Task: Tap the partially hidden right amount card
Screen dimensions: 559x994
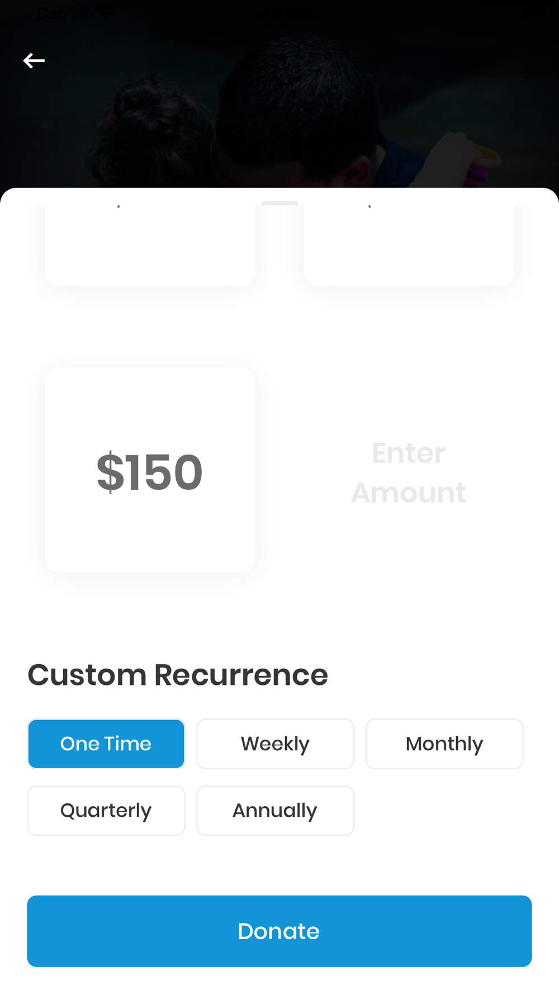Action: (409, 245)
